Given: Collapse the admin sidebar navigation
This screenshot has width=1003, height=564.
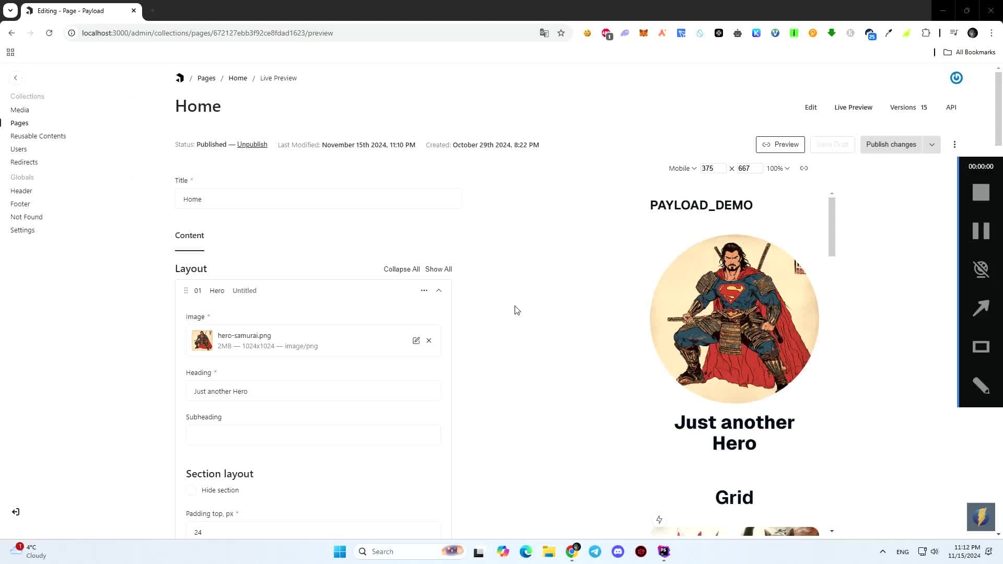Looking at the screenshot, I should pyautogui.click(x=16, y=78).
